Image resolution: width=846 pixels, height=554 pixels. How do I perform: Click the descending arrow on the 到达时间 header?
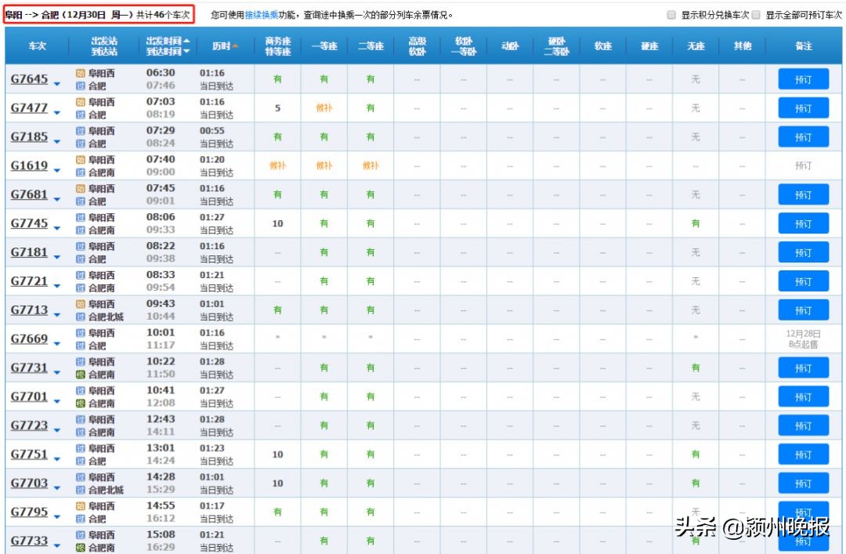186,51
